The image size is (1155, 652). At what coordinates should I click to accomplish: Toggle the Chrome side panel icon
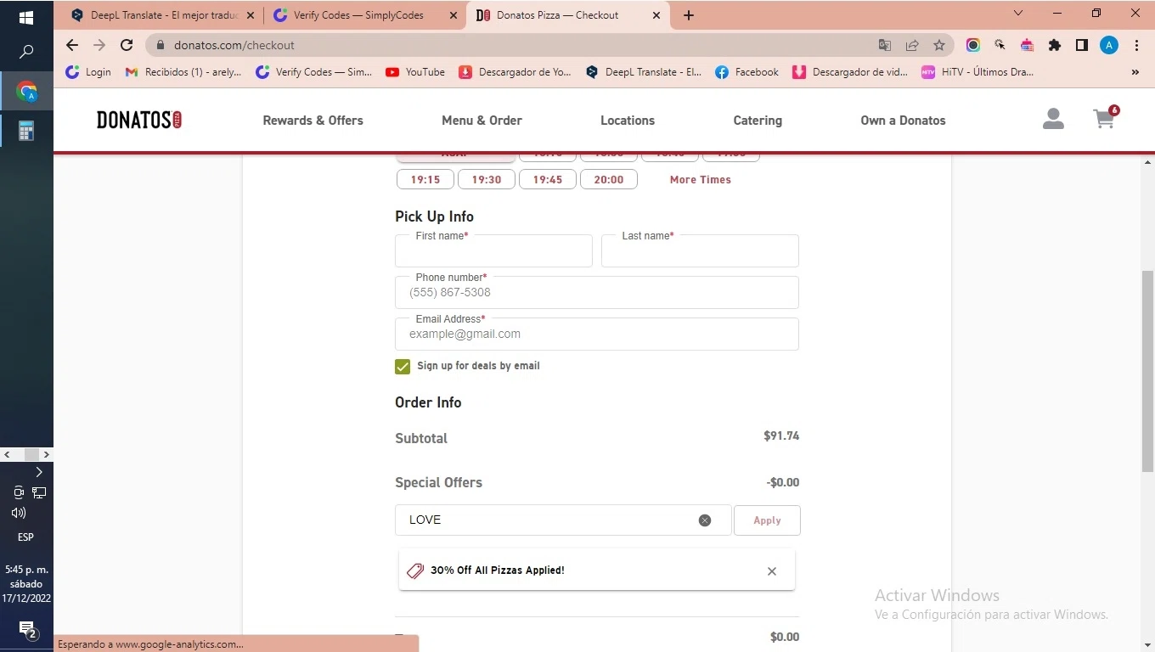tap(1082, 45)
